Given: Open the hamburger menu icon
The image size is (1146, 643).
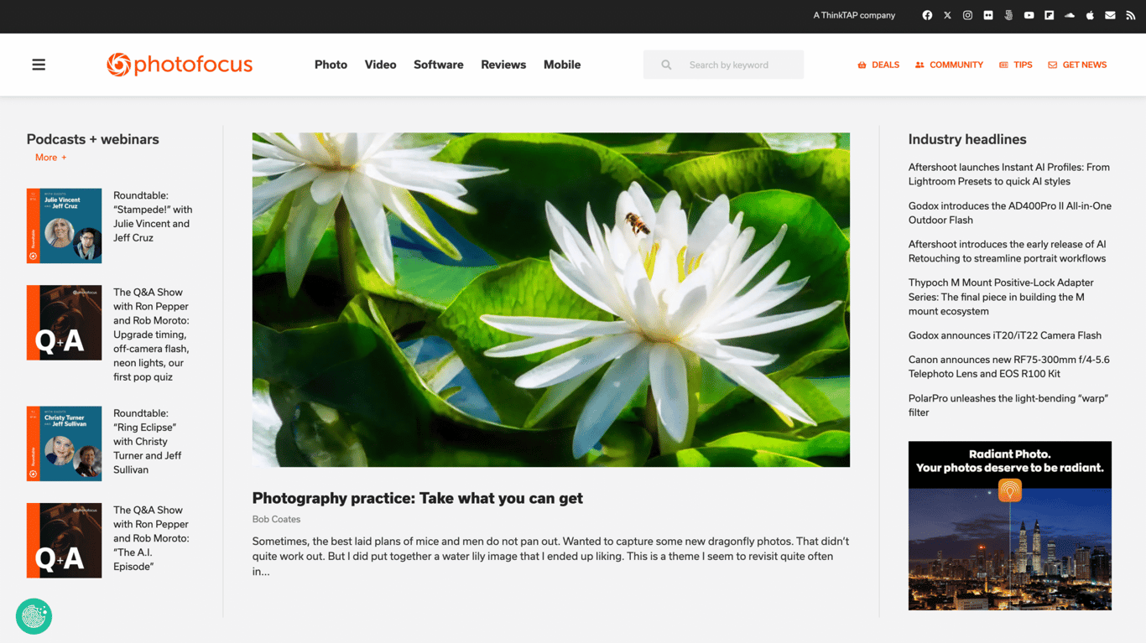Looking at the screenshot, I should pyautogui.click(x=39, y=64).
